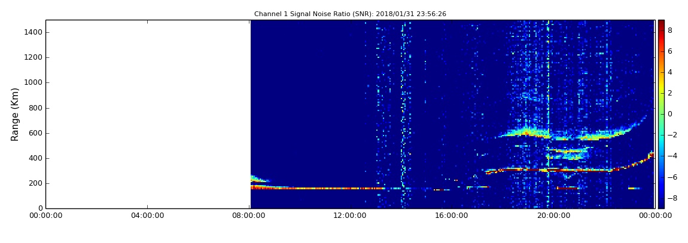Image resolution: width=688 pixels, height=243 pixels.
Task: Click the 1400 y-axis tick label
Action: [x=34, y=32]
